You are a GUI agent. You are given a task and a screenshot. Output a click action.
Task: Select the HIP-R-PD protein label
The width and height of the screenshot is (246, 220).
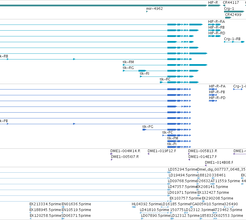click(x=217, y=98)
